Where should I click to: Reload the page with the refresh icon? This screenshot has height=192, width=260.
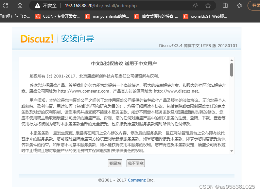click(x=6, y=6)
